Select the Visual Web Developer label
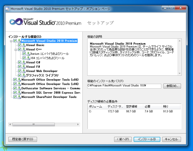This screenshot has width=193, height=151. pos(42,71)
